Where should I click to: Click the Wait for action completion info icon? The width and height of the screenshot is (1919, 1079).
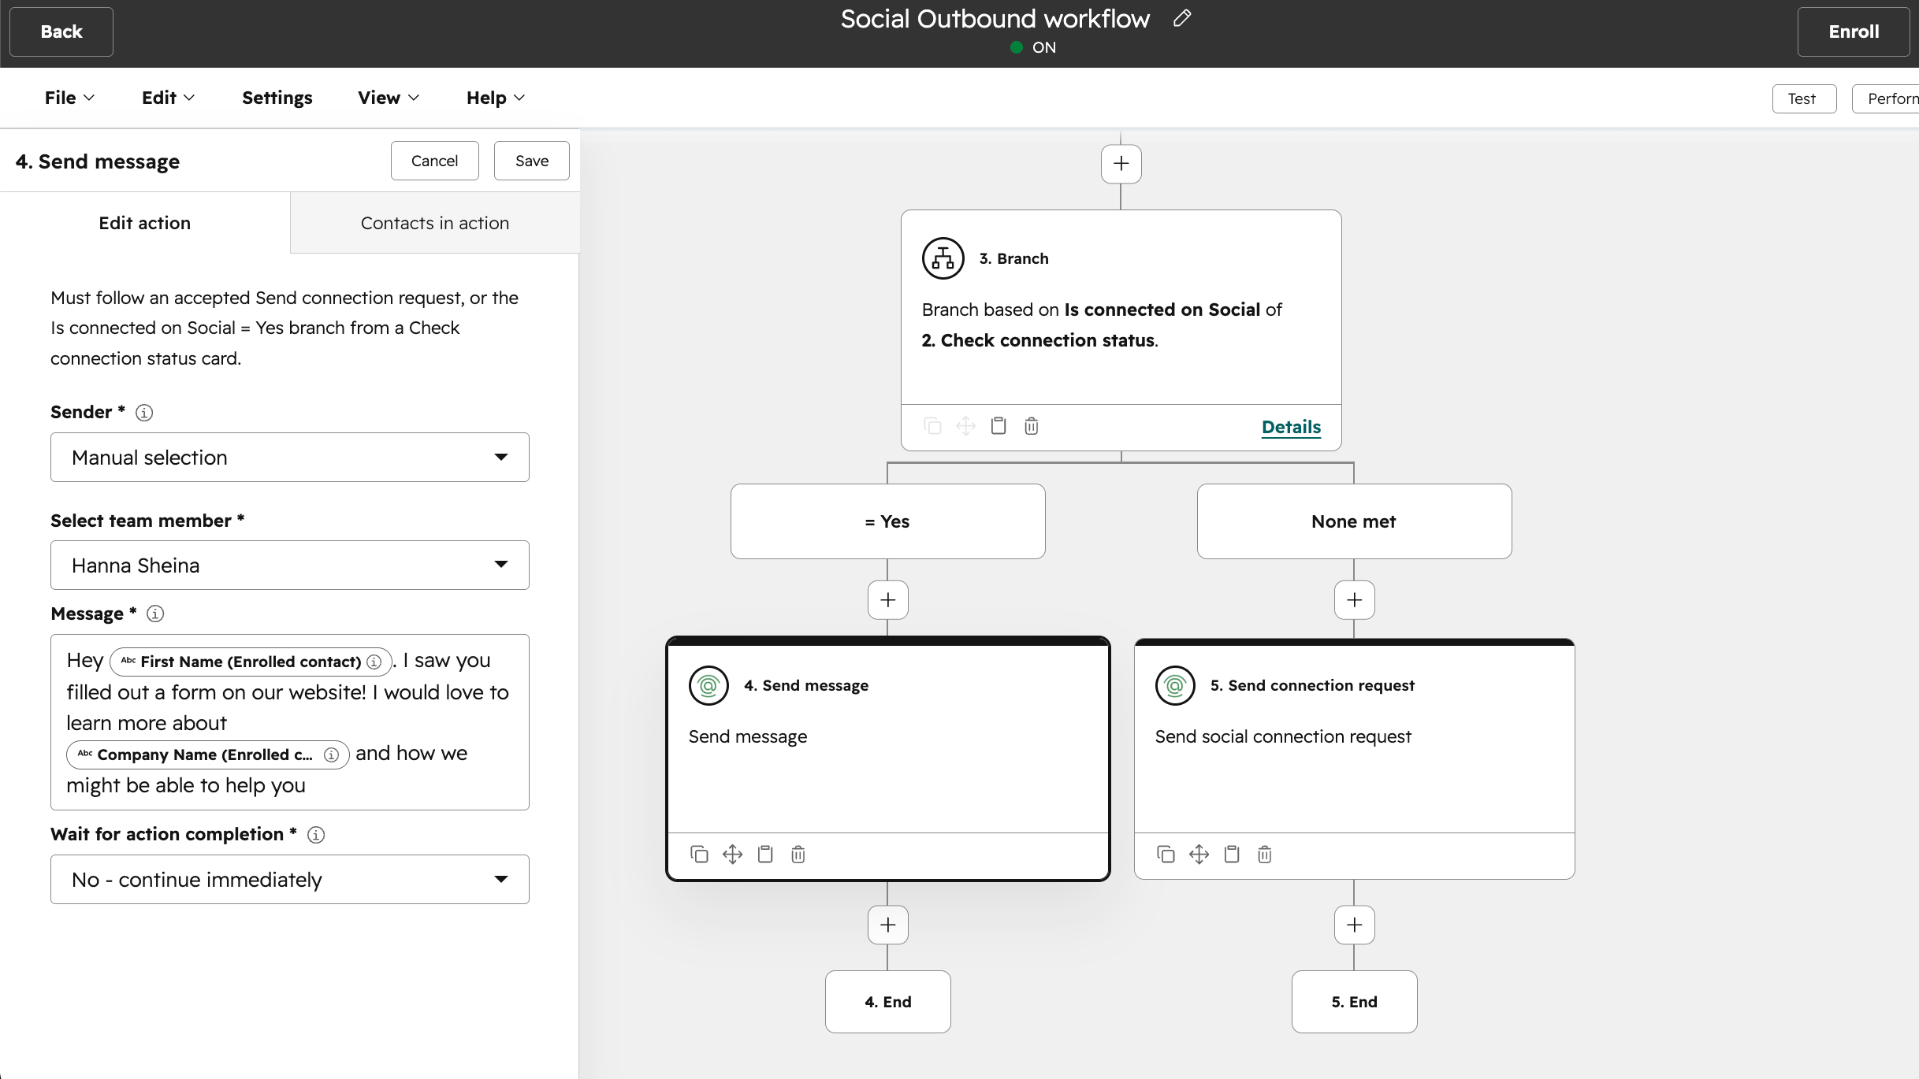click(316, 835)
